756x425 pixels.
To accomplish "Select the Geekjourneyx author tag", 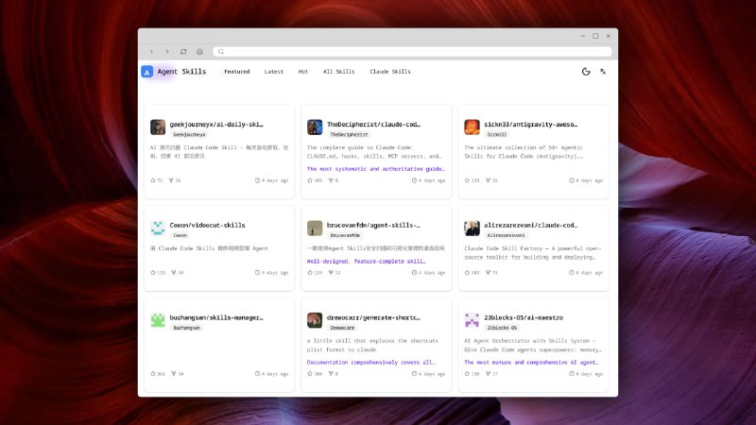I will pyautogui.click(x=189, y=134).
